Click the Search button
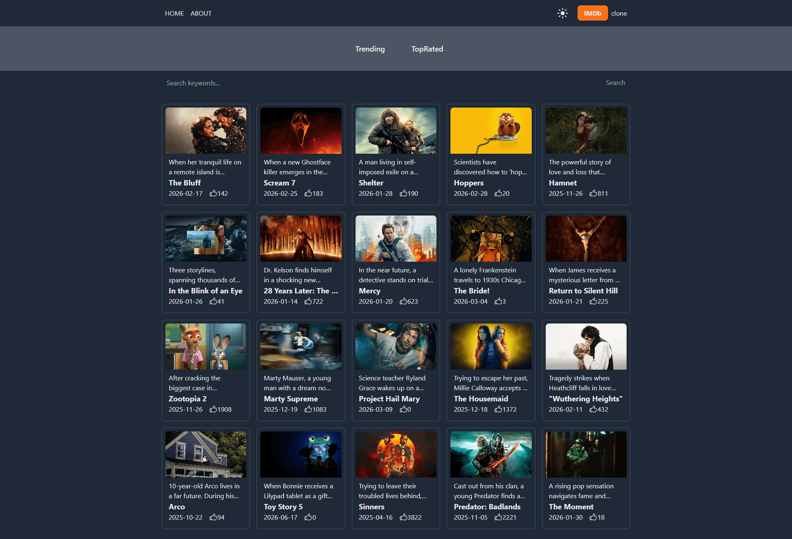Image resolution: width=792 pixels, height=539 pixels. tap(615, 82)
